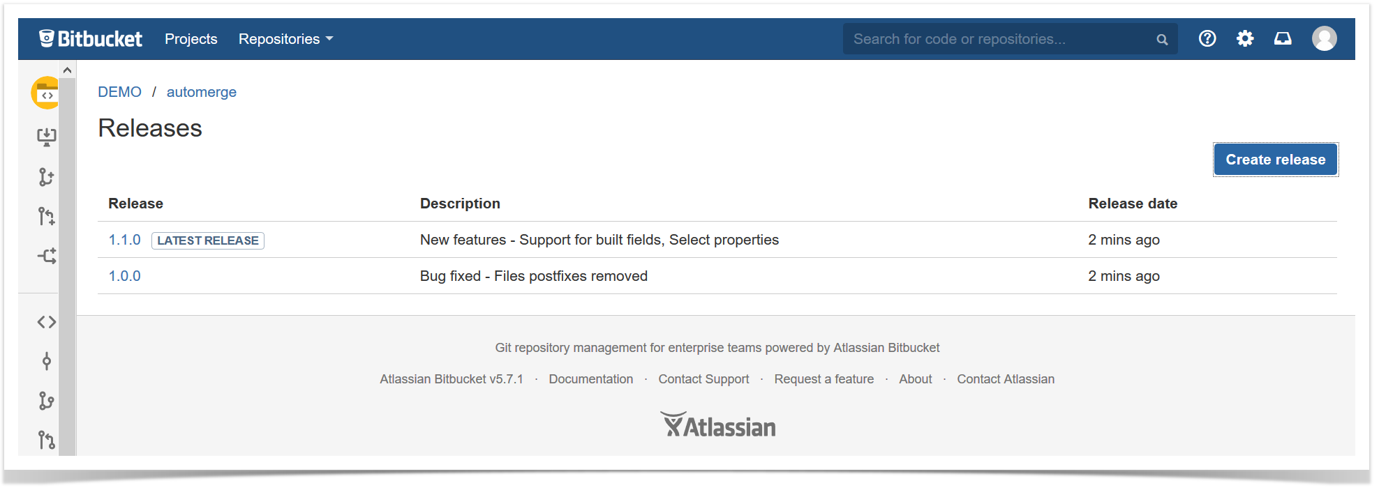Click the Atlassian Bitbucket v5.7.1 text
This screenshot has width=1379, height=490.
click(452, 379)
